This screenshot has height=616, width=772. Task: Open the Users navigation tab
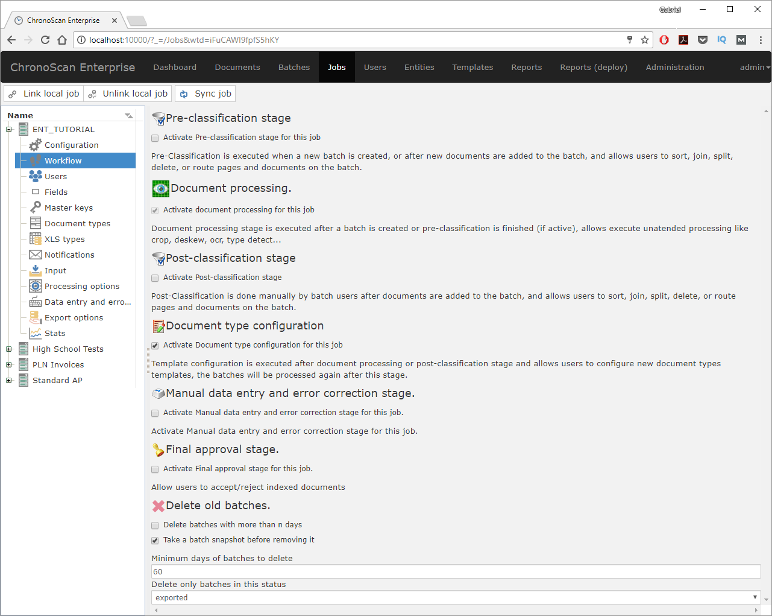coord(375,67)
